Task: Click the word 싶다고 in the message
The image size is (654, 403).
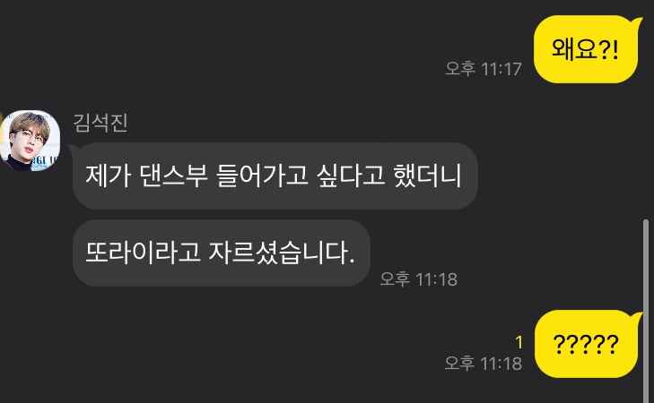Action: coord(351,176)
